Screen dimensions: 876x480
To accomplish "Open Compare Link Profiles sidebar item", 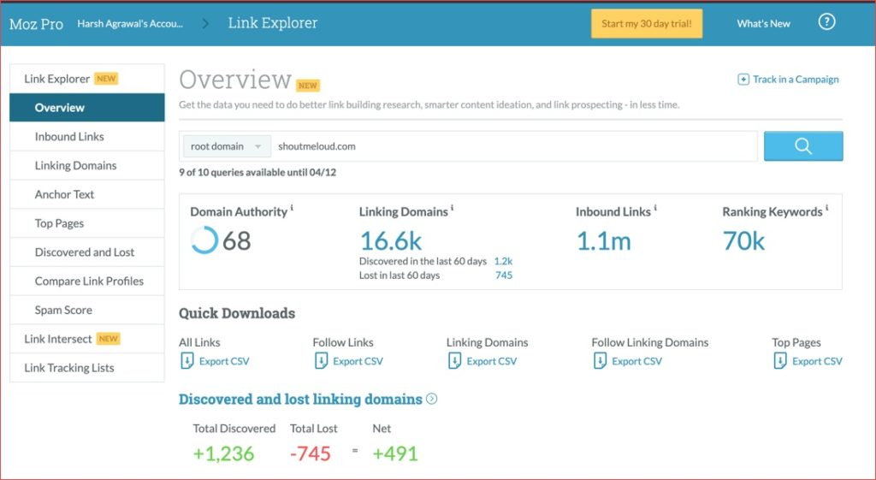I will tap(87, 281).
